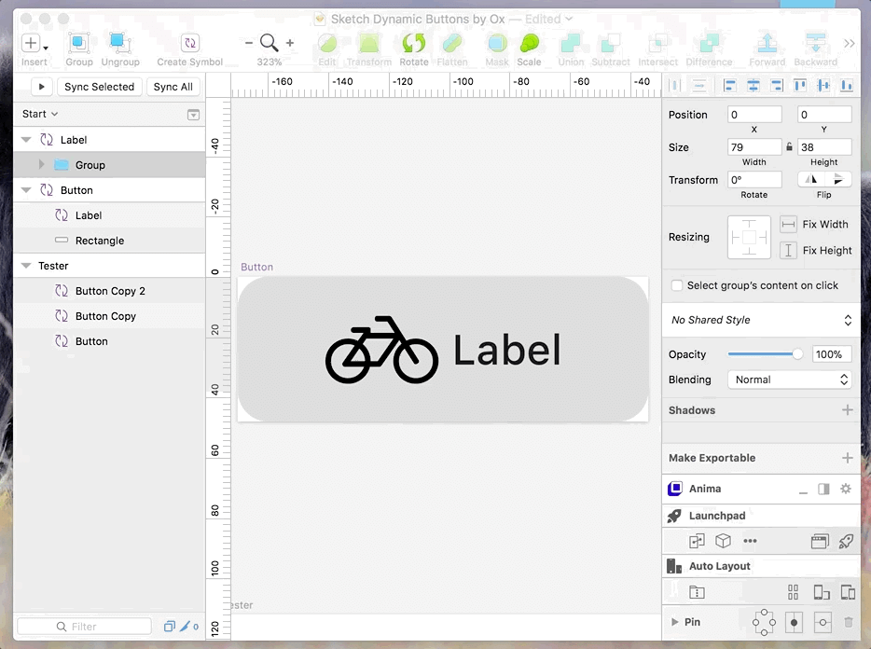Collapse the Tester artboard

tap(26, 266)
